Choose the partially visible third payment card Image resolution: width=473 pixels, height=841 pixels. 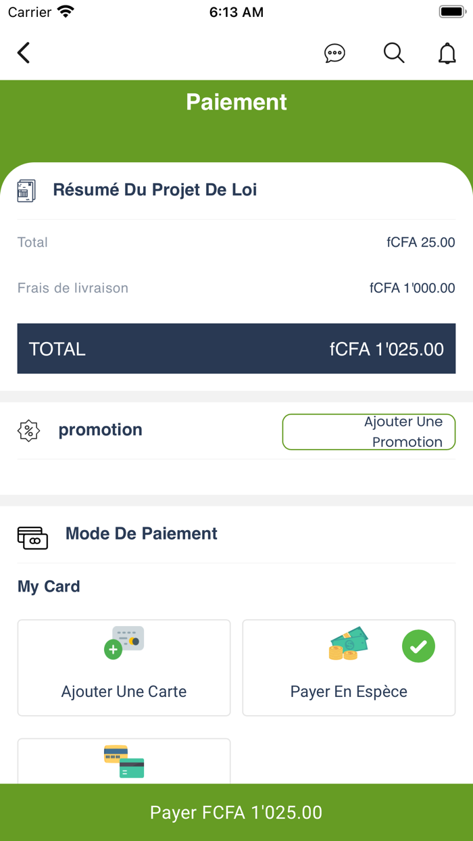click(x=124, y=761)
